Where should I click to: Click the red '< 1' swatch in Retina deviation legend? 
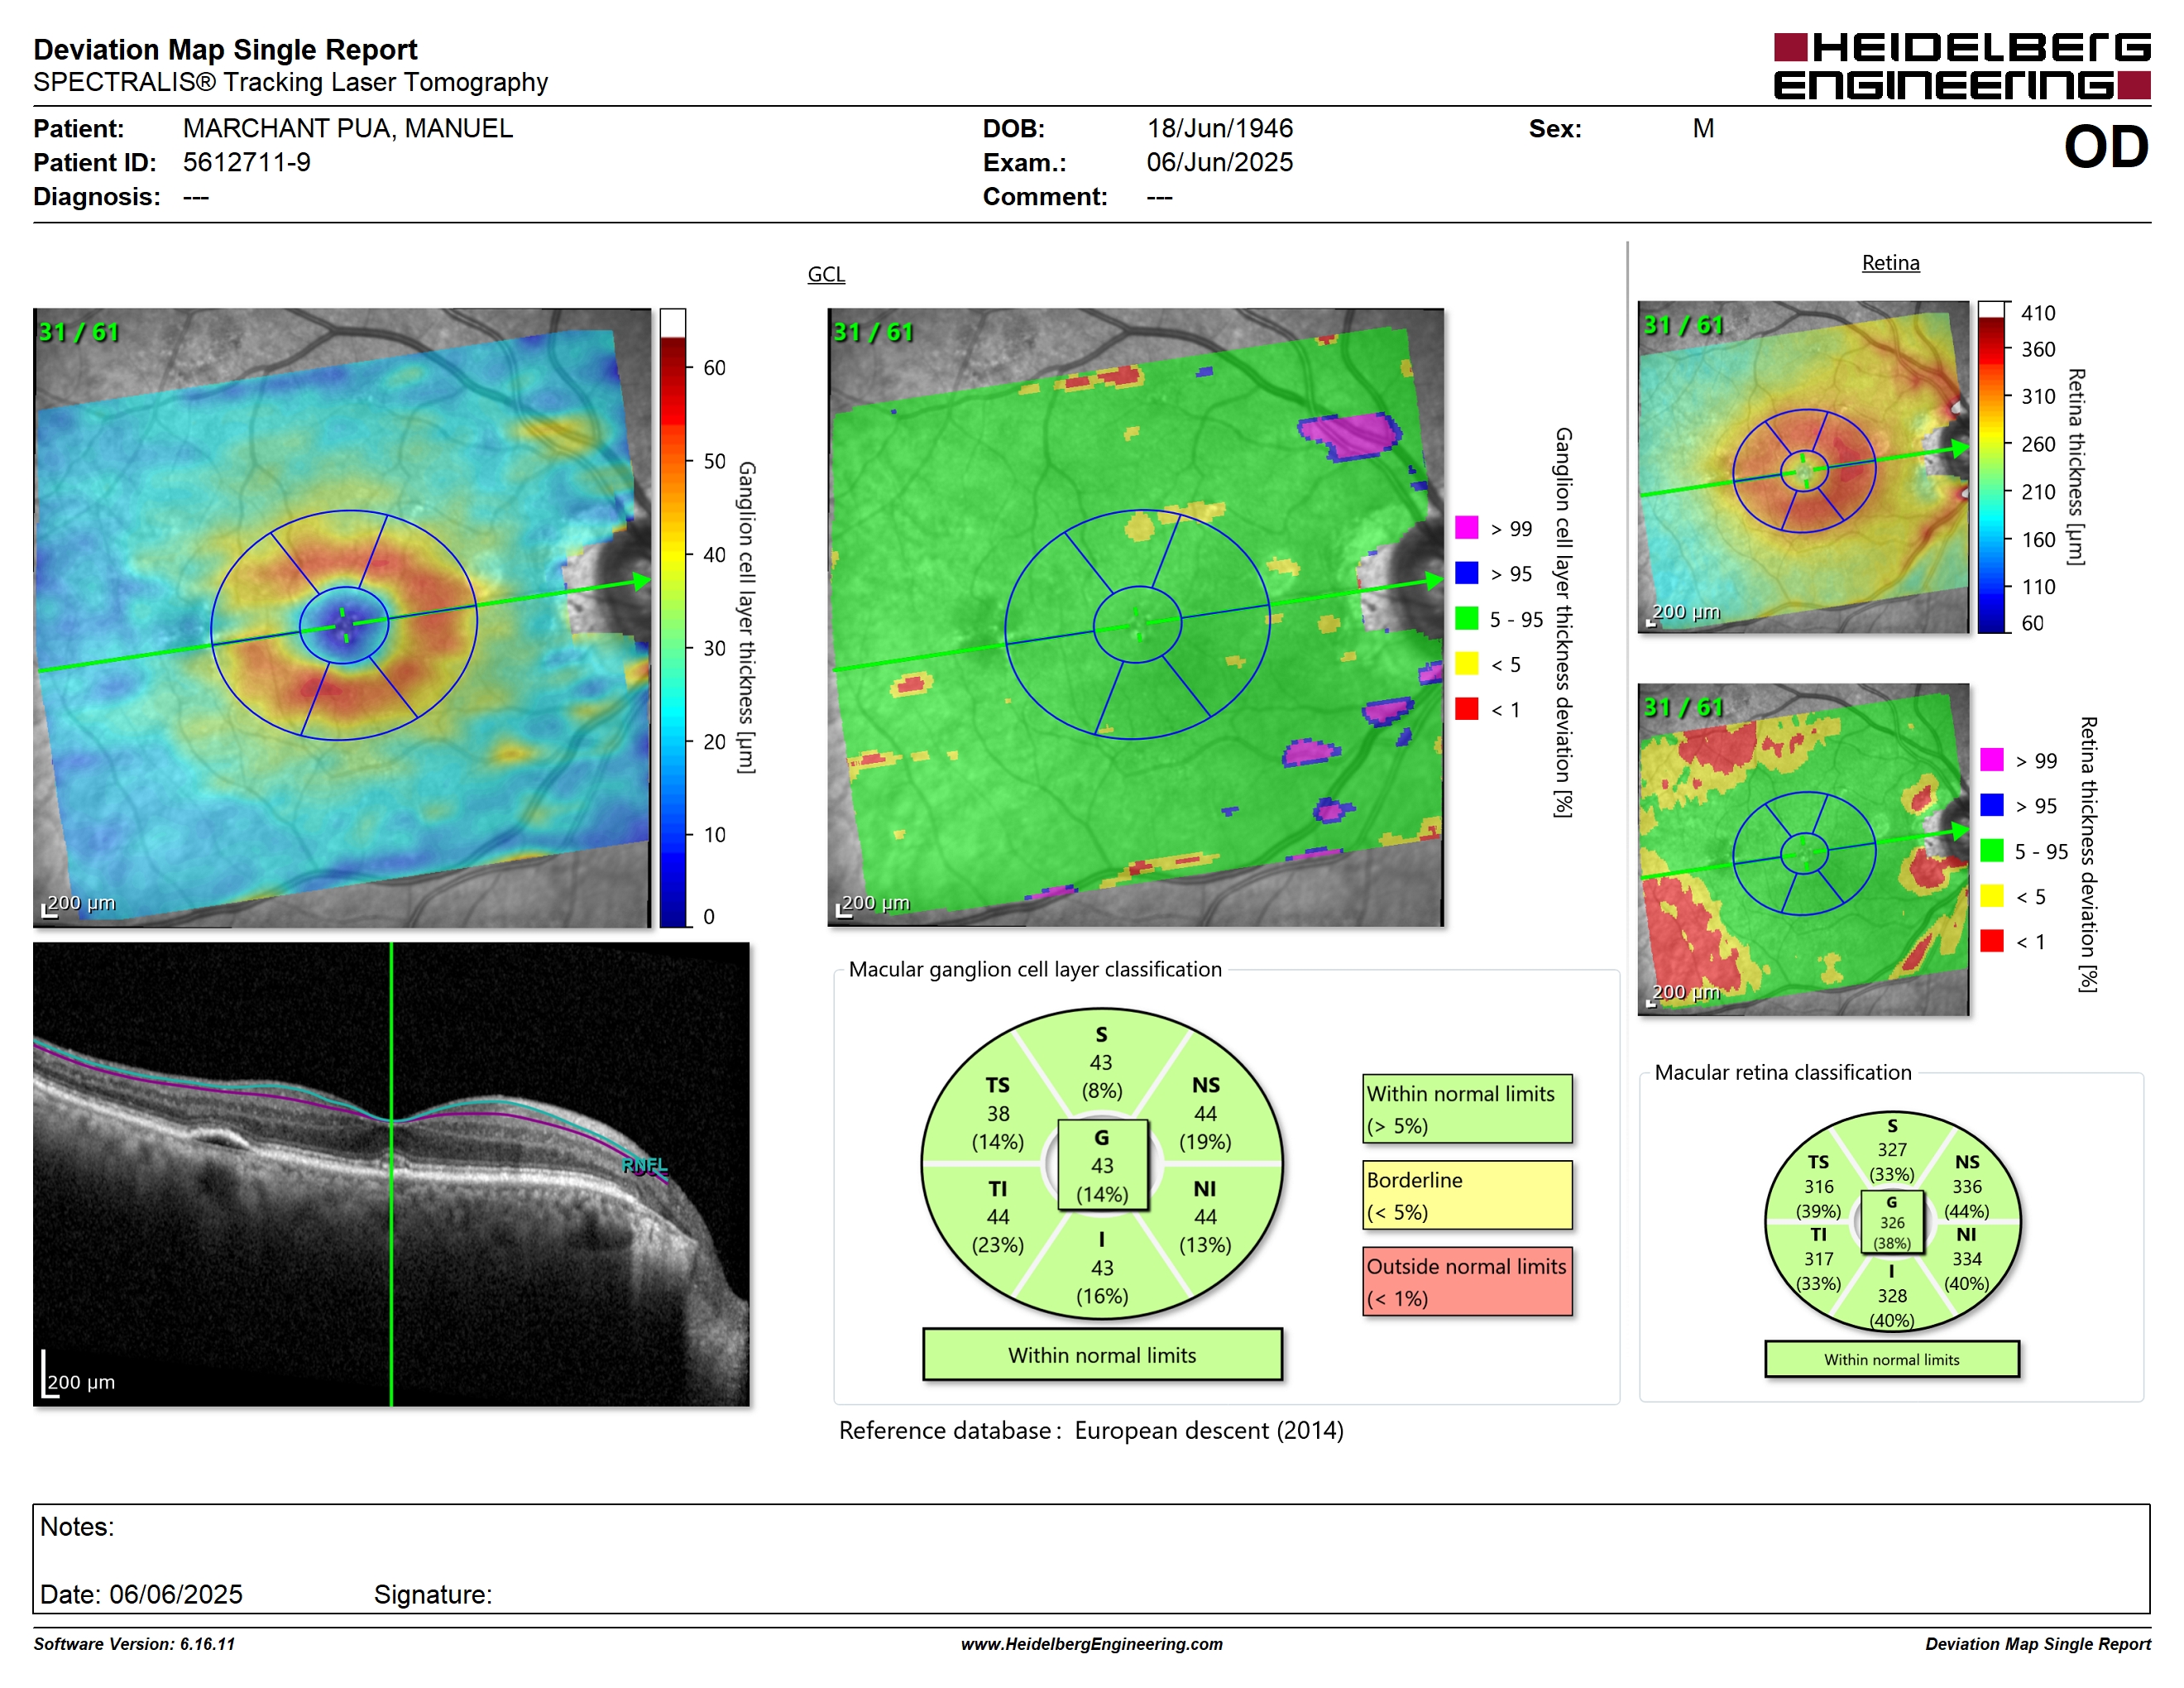(1991, 941)
